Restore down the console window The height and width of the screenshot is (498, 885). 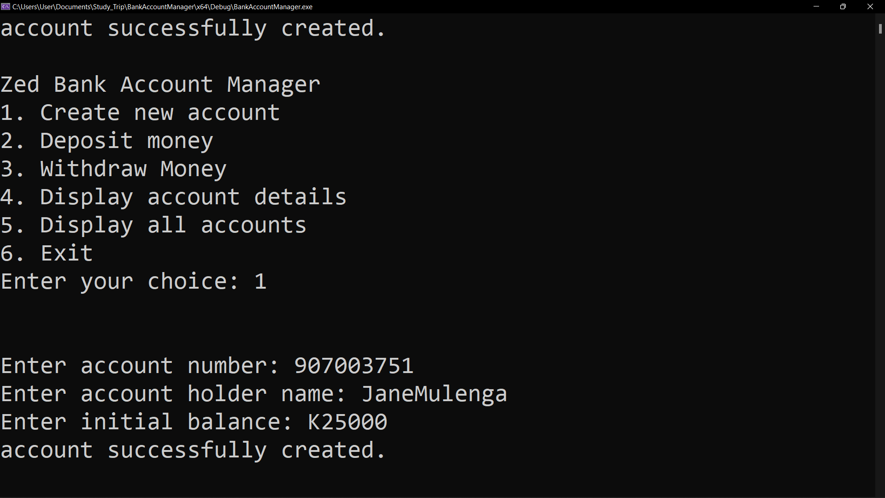843,6
